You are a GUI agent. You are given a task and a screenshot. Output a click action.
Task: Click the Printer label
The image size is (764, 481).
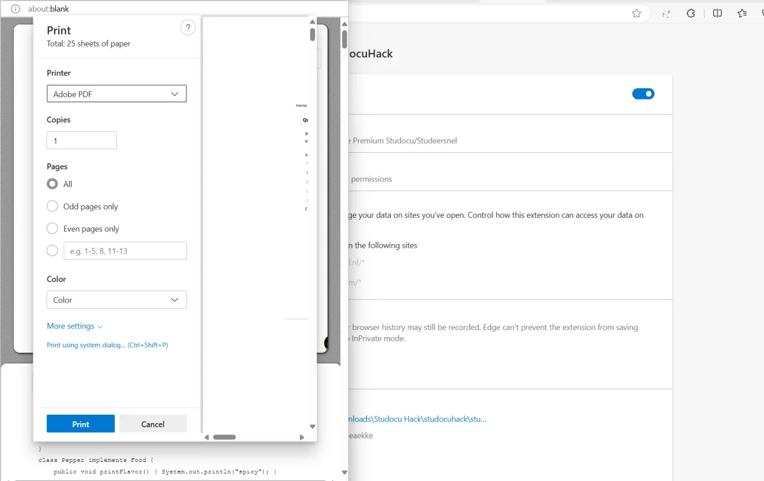[58, 73]
